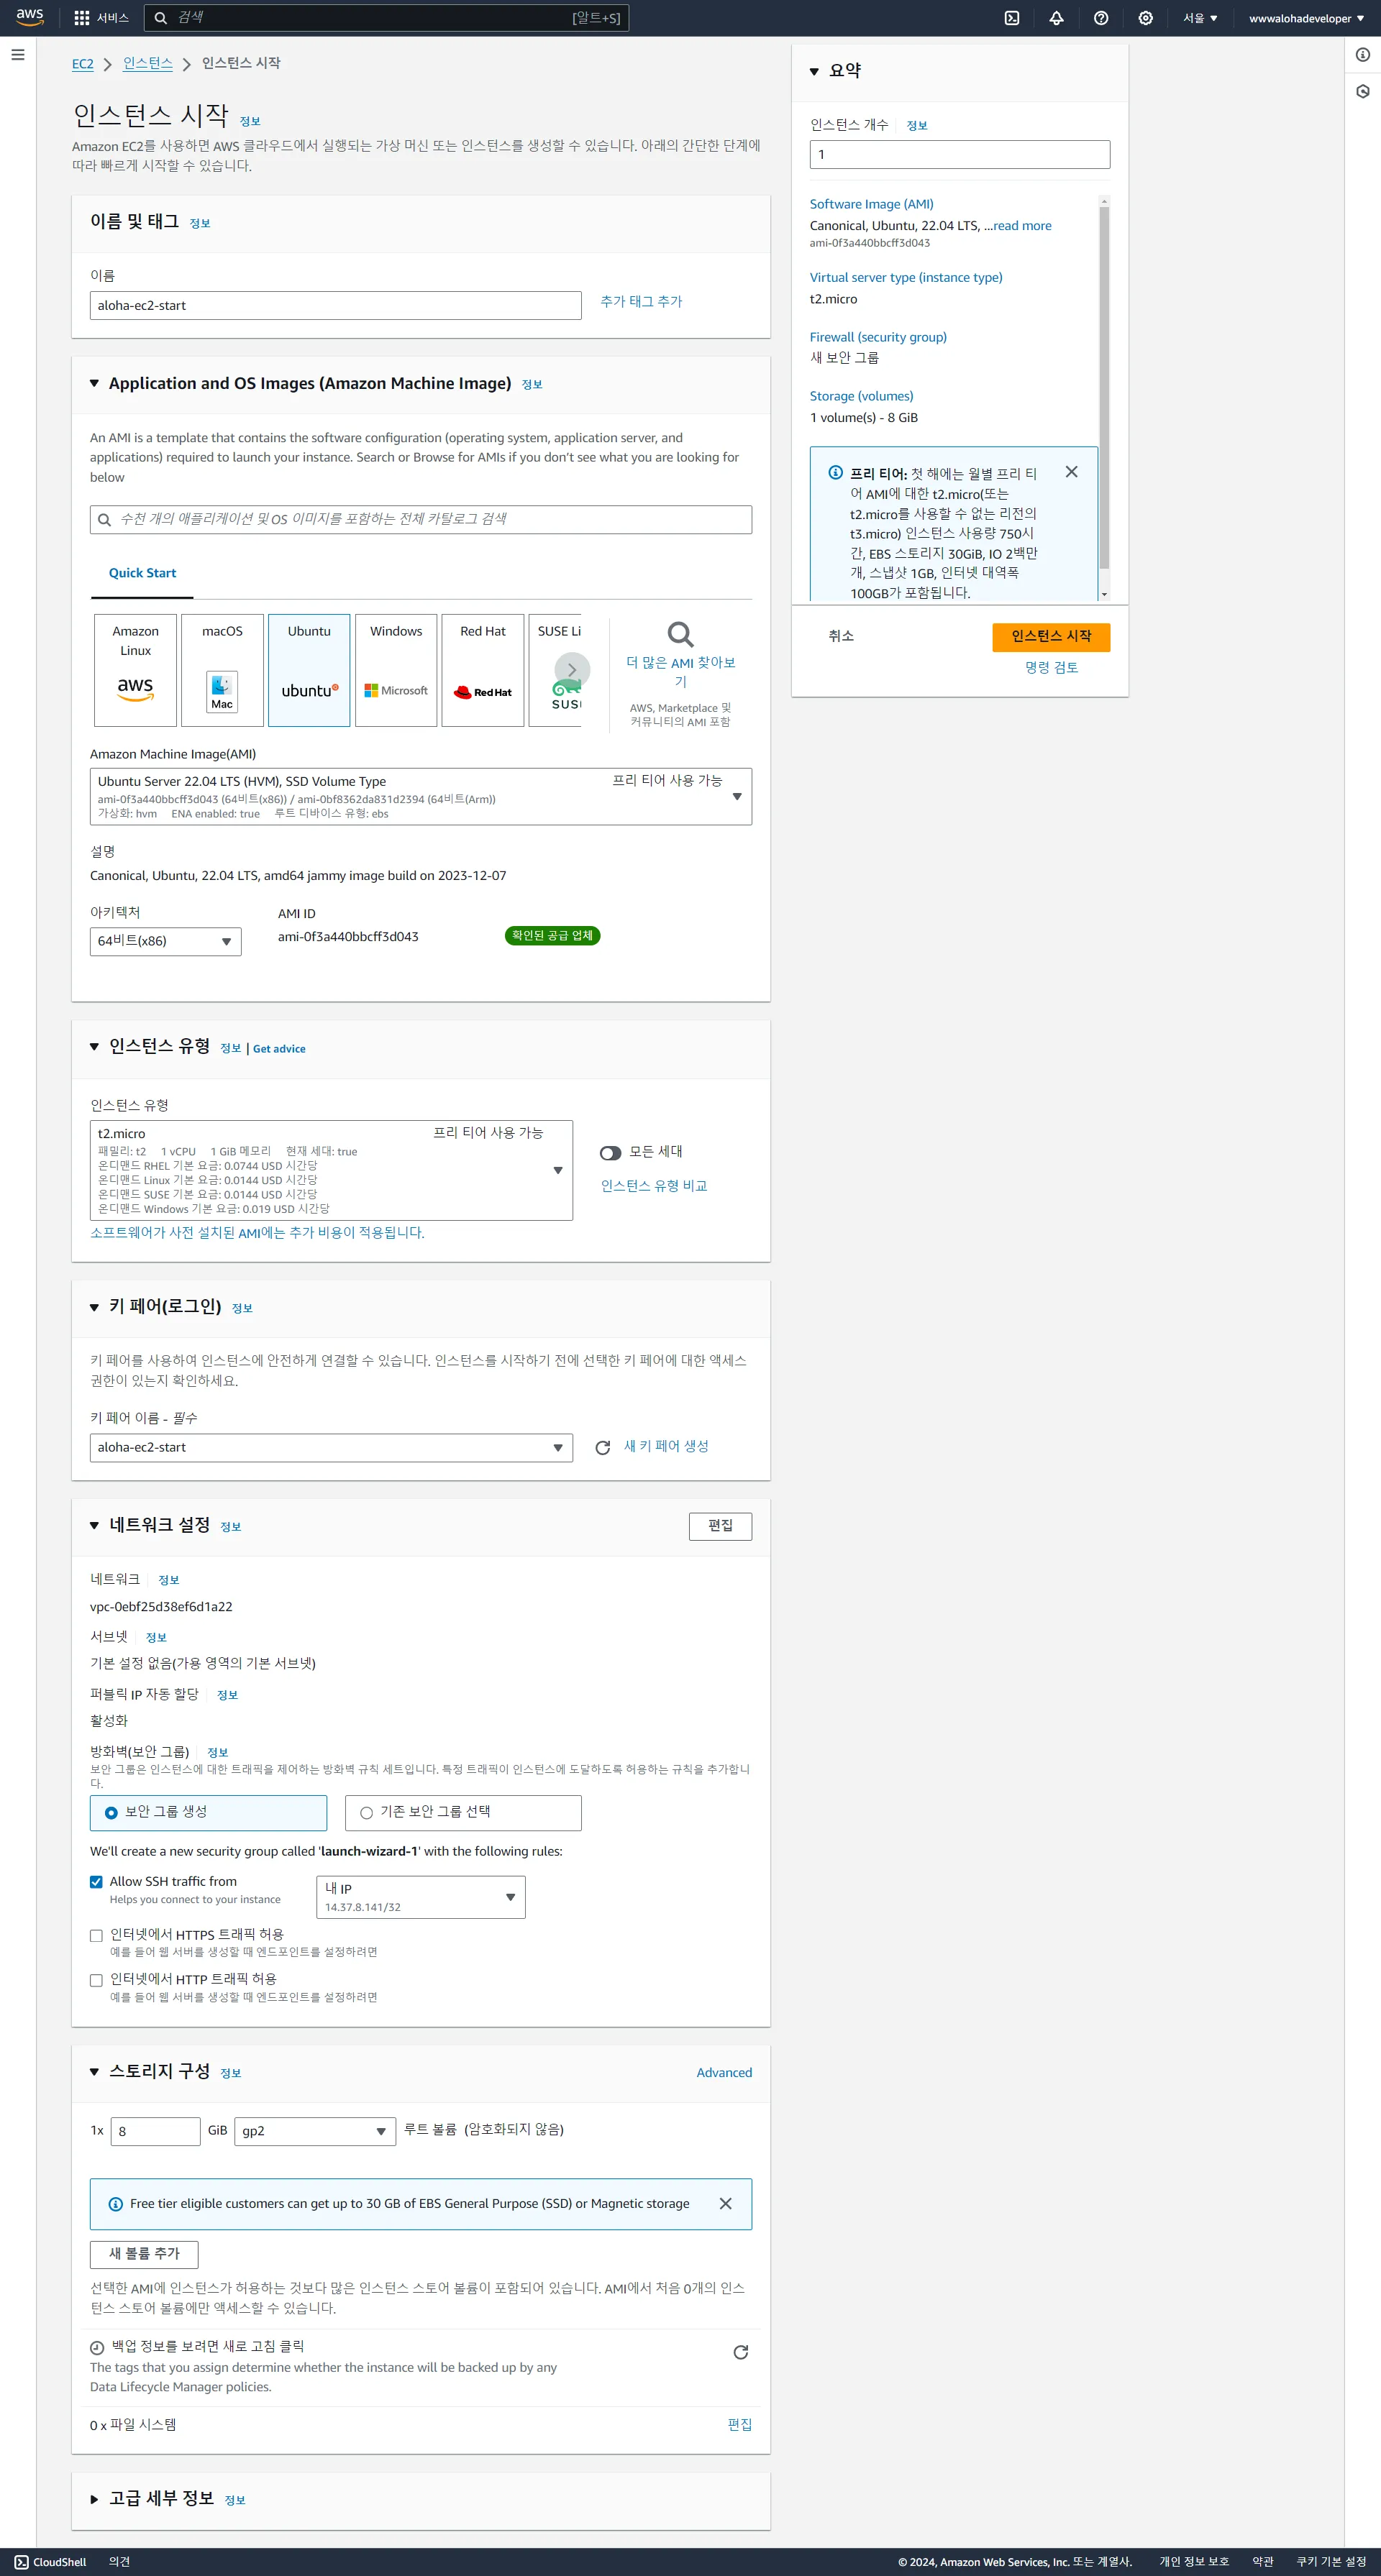Click the new key pair creation link
Image resolution: width=1381 pixels, height=2576 pixels.
point(665,1446)
